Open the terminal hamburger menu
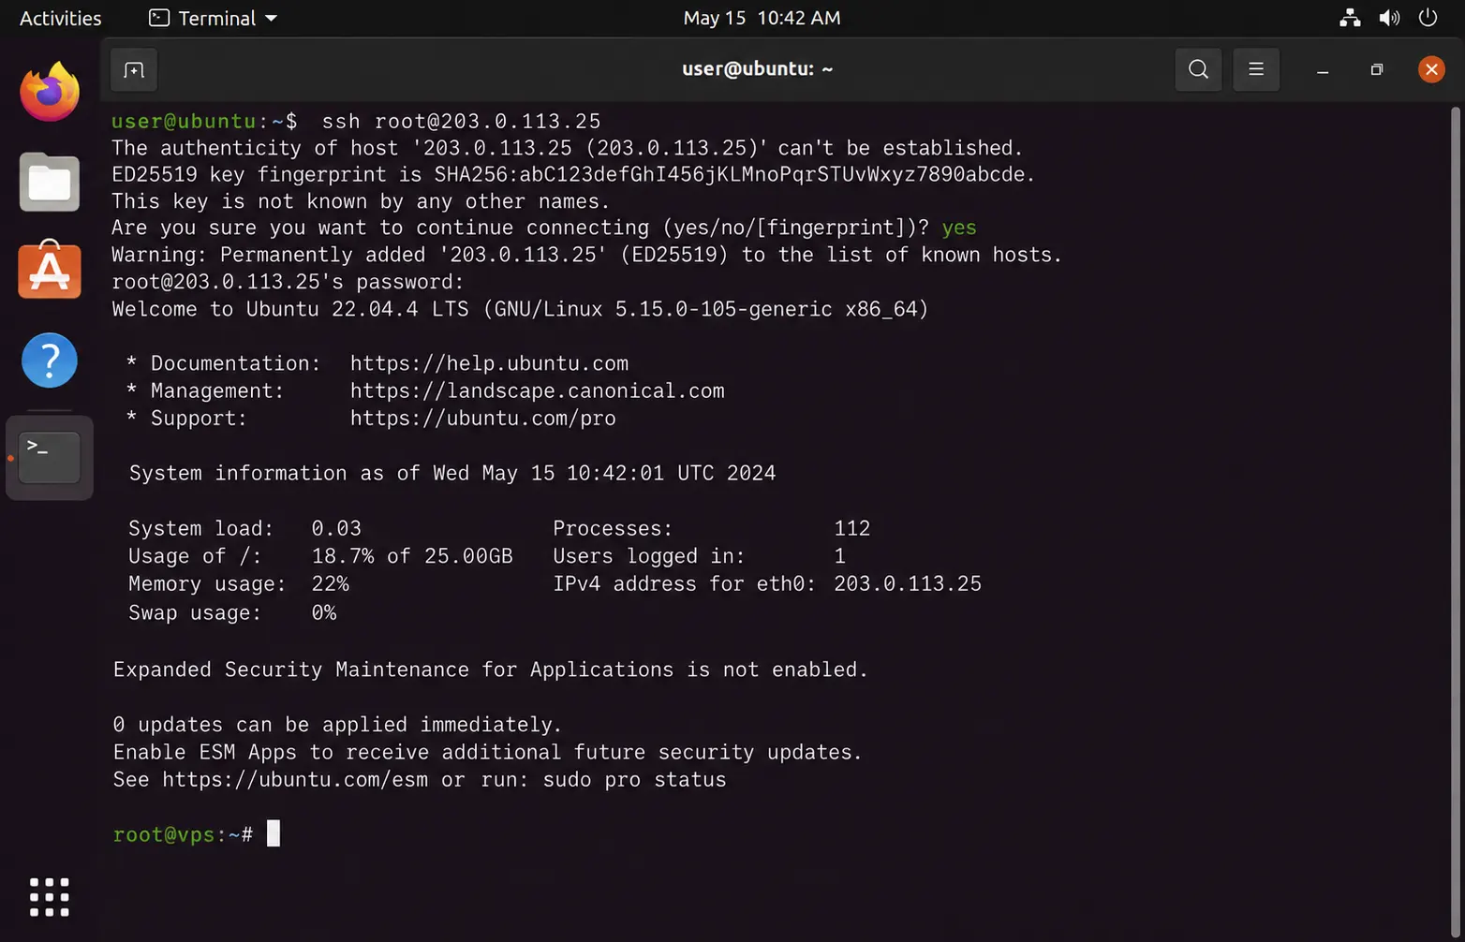Viewport: 1465px width, 942px height. [1256, 69]
